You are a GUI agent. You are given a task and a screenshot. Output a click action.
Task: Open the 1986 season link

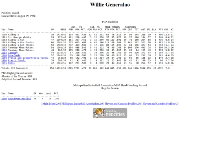point(4,50)
